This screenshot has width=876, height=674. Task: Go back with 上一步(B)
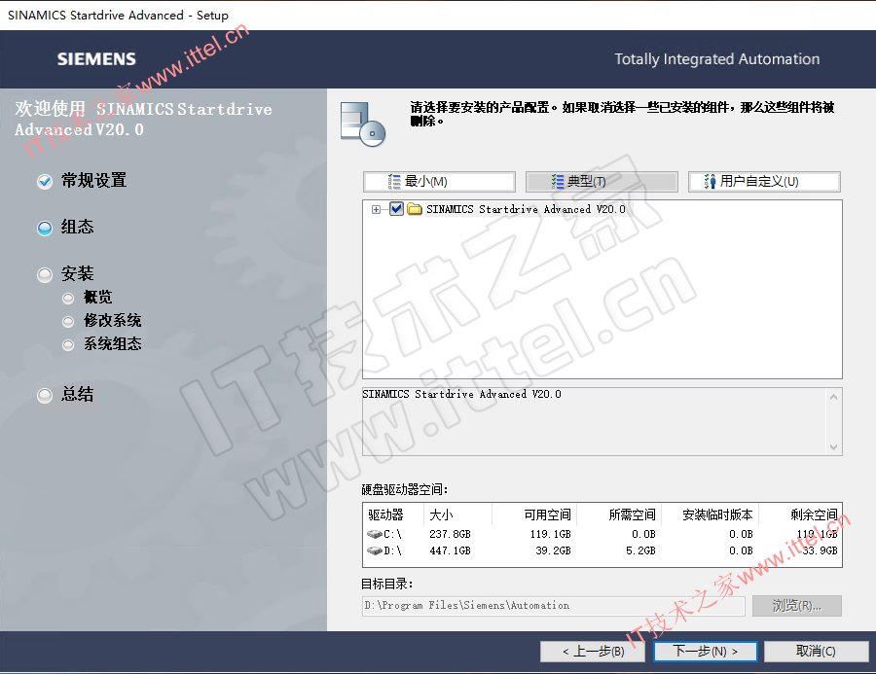pos(592,652)
